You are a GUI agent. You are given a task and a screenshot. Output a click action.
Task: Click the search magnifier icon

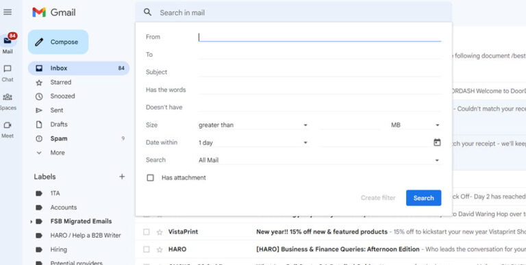[148, 12]
